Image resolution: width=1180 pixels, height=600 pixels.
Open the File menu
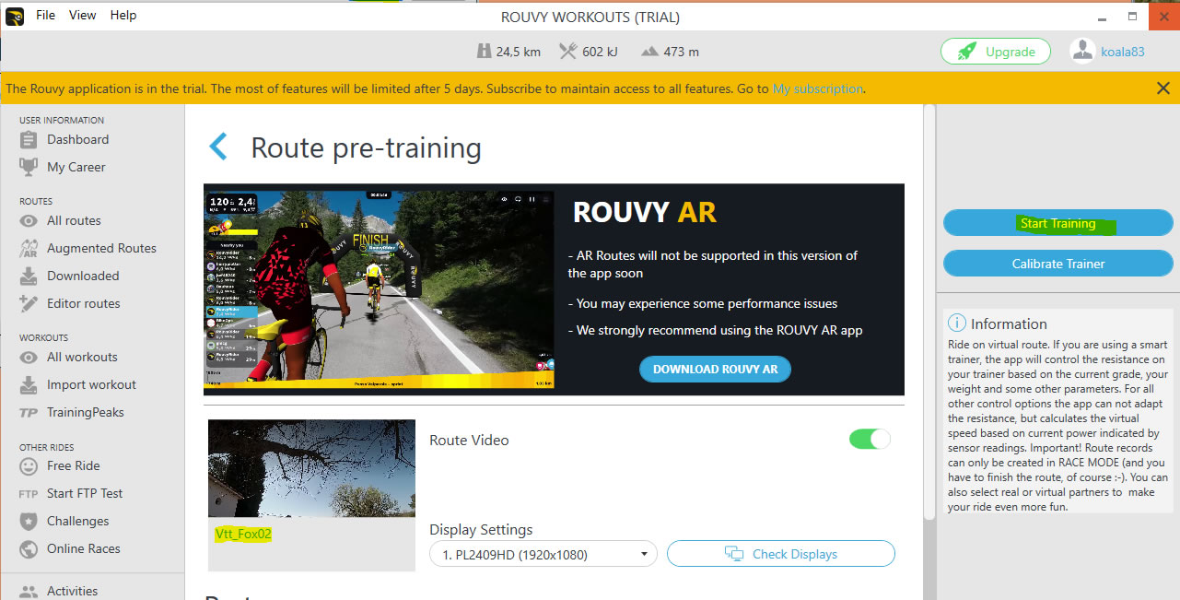pos(46,15)
